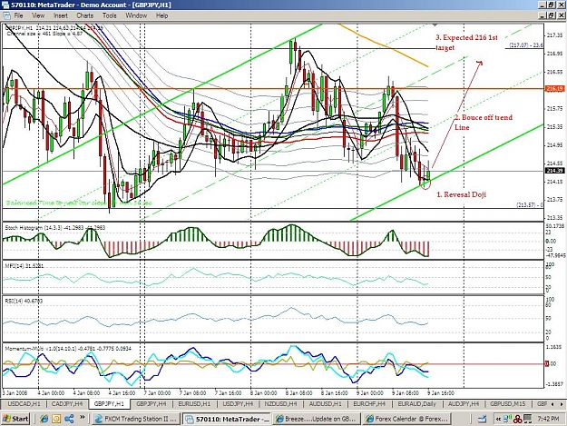The width and height of the screenshot is (567, 426).
Task: Click the '8 Jan 08:00' time axis label
Action: coord(298,393)
